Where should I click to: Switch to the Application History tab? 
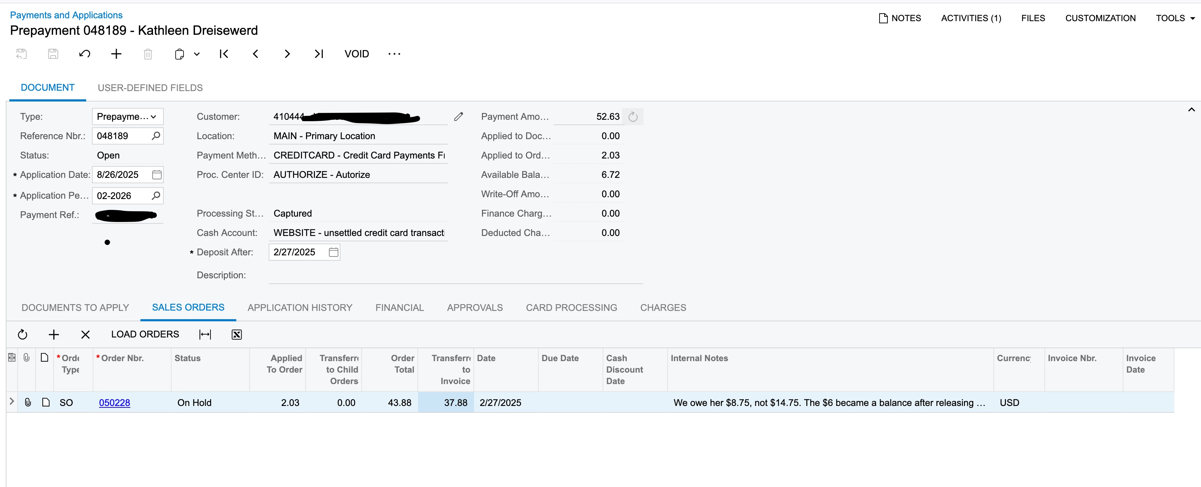click(x=300, y=307)
